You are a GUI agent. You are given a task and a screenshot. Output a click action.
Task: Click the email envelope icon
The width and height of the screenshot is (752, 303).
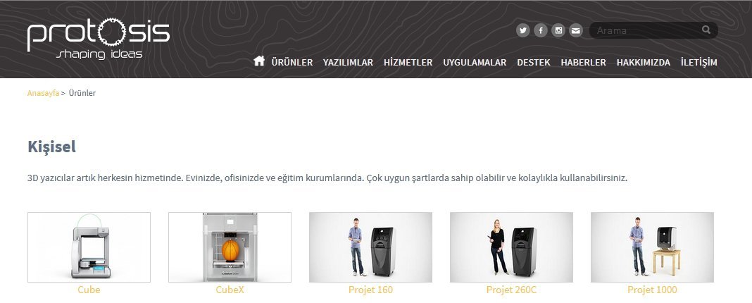pos(575,31)
